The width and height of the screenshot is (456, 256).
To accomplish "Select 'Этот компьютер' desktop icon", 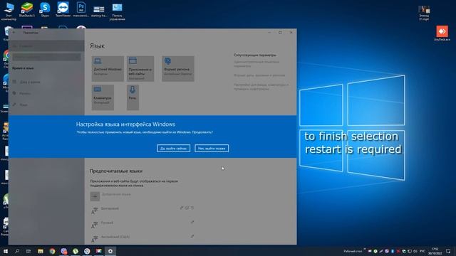I will pos(9,11).
